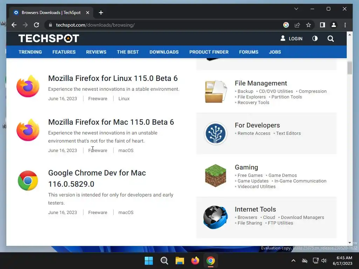Go back to the previous page

[x=14, y=25]
